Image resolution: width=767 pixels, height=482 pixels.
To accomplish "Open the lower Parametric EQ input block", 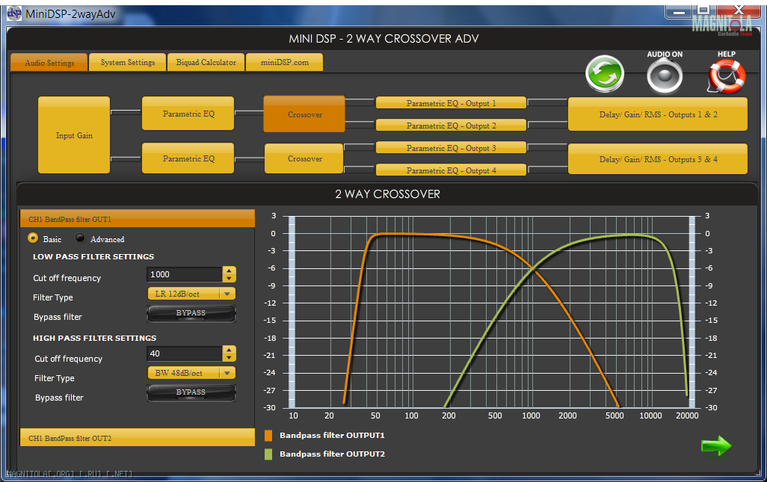I will [188, 158].
